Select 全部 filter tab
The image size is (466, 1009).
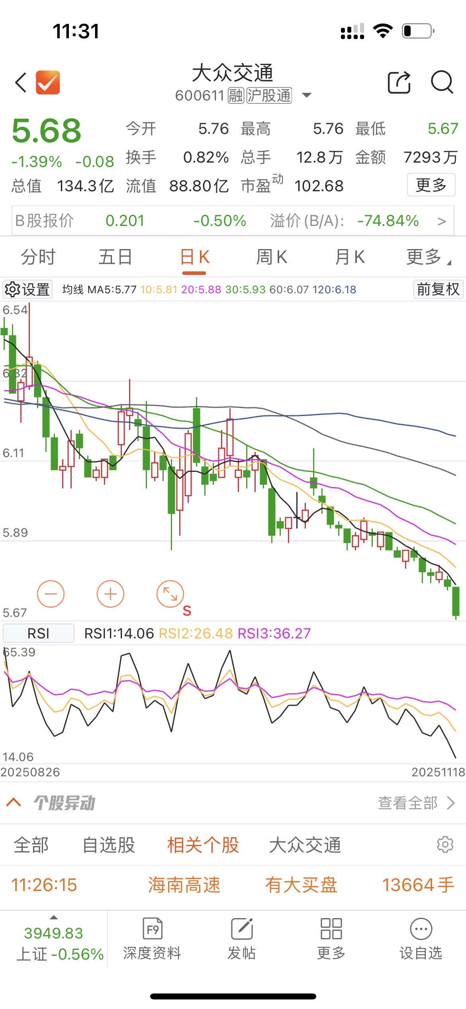[x=31, y=845]
